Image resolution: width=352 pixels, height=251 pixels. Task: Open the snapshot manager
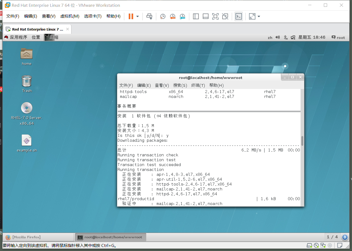[x=182, y=16]
